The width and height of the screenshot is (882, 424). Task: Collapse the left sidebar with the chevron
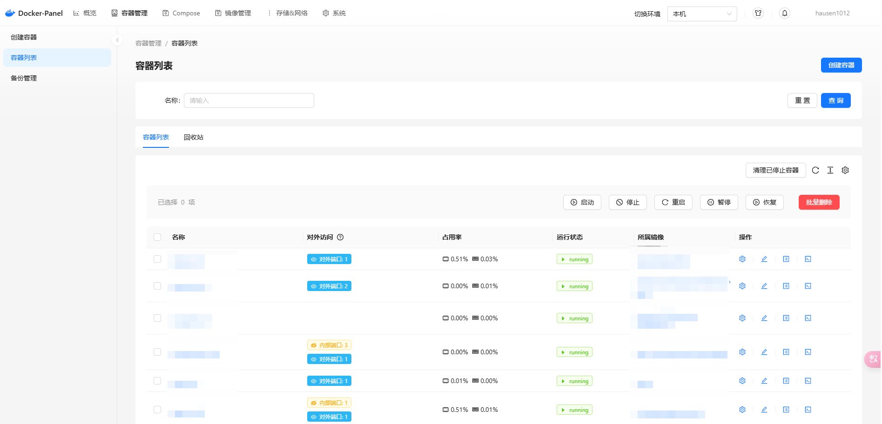pyautogui.click(x=117, y=40)
